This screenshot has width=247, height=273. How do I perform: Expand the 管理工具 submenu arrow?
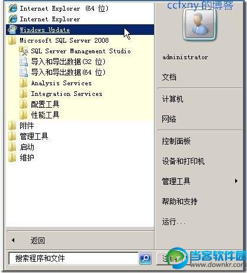236,181
